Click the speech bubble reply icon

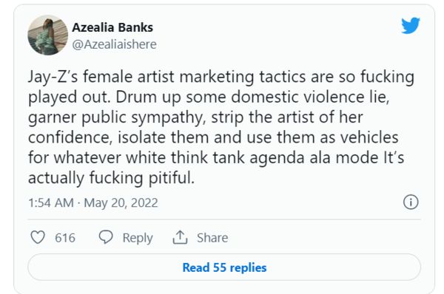[106, 237]
